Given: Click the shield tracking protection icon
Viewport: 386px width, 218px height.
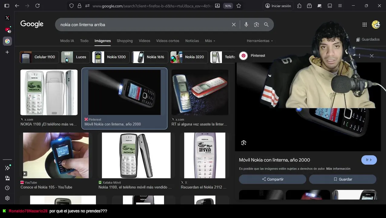Looking at the screenshot, I should tap(71, 6).
